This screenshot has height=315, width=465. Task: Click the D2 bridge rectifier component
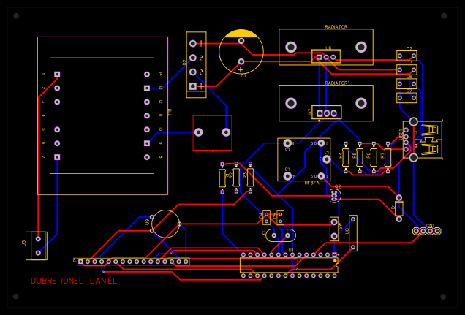(x=196, y=64)
